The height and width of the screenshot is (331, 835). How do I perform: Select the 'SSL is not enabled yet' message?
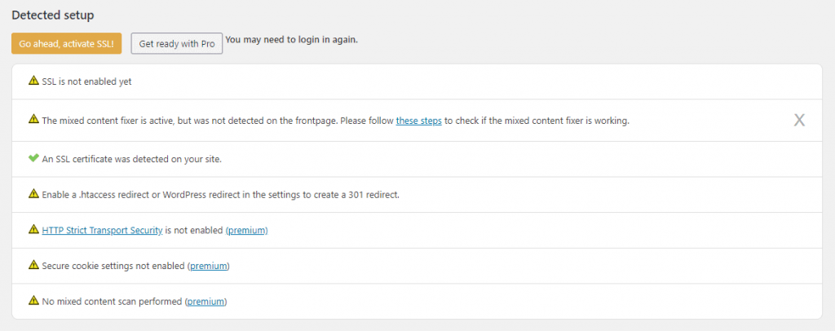[86, 82]
